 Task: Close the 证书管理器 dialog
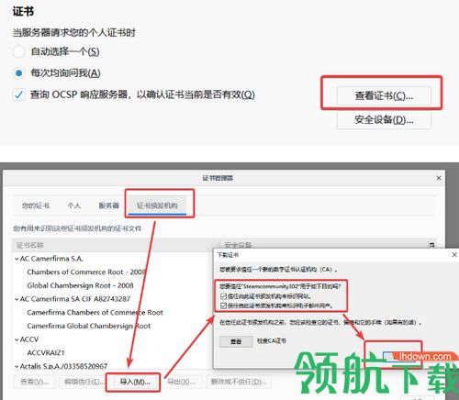point(439,178)
